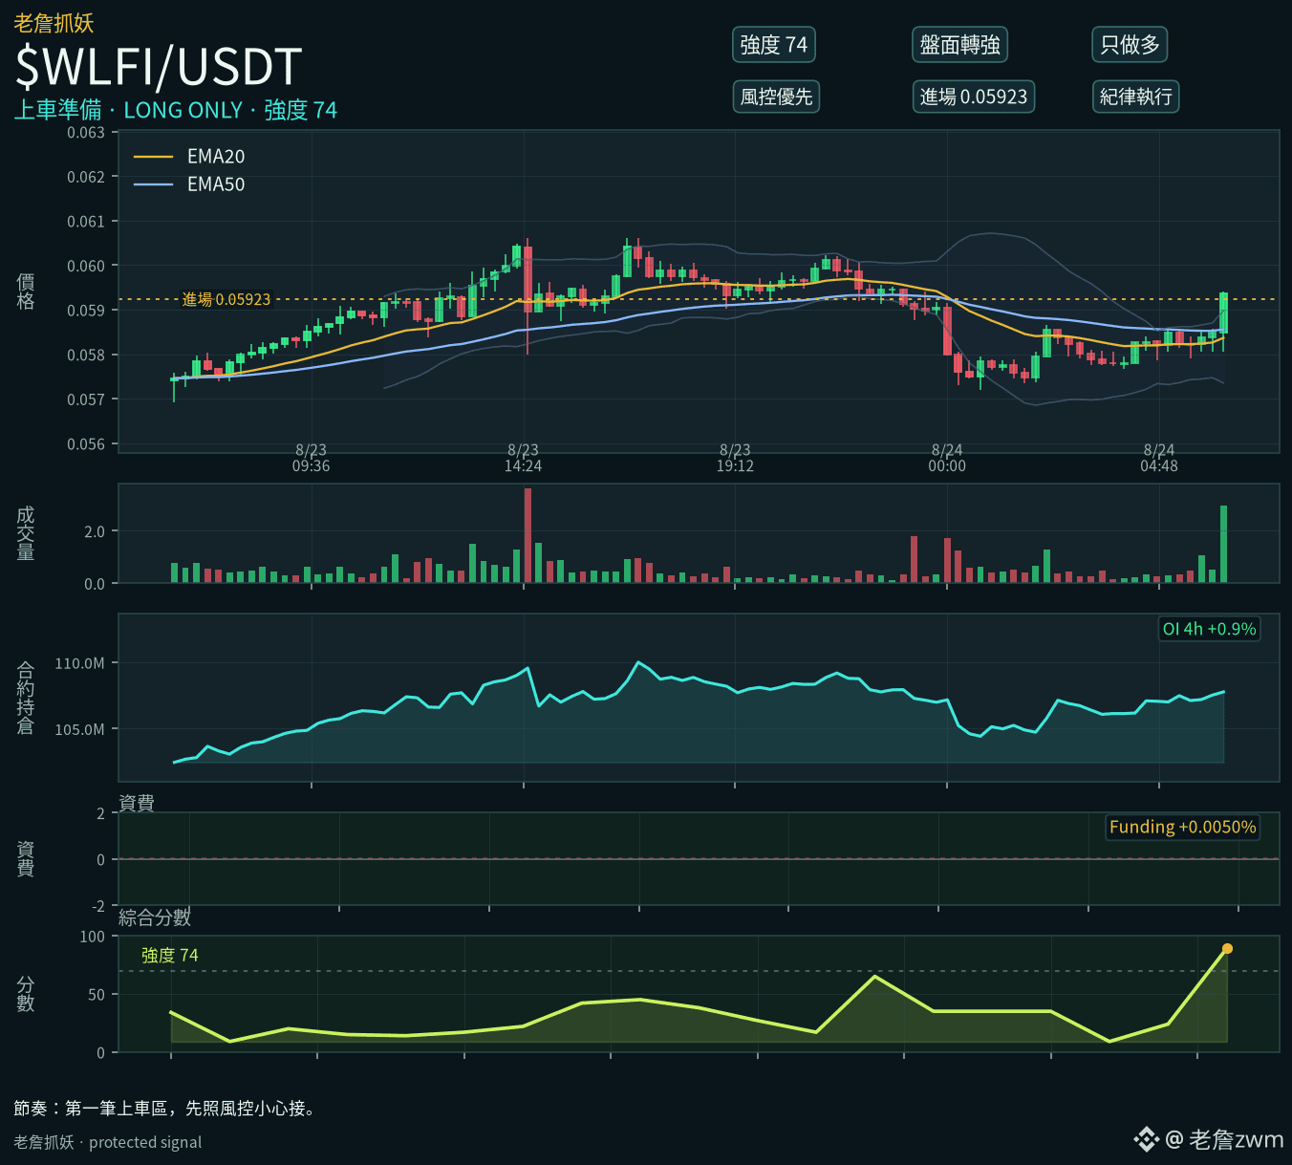This screenshot has width=1292, height=1165.
Task: Click the 8/24 00:00 time axis label
Action: [x=947, y=458]
